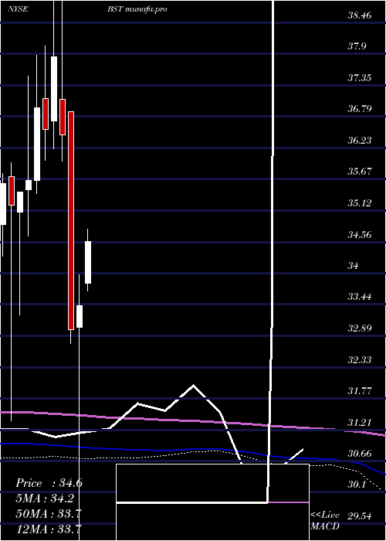Select the 29.54 price axis label
The width and height of the screenshot is (386, 541).
coord(360,516)
